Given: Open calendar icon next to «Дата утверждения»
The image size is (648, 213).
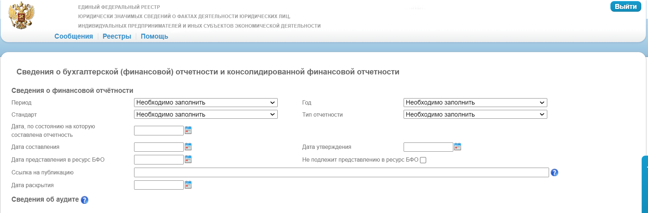Looking at the screenshot, I should [x=458, y=147].
